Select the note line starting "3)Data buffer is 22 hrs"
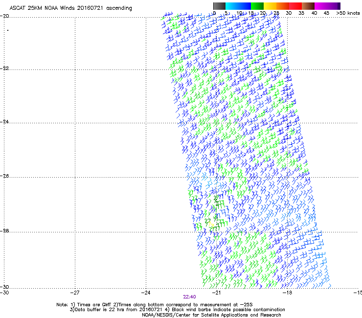This screenshot has height=318, width=362. 177,310
